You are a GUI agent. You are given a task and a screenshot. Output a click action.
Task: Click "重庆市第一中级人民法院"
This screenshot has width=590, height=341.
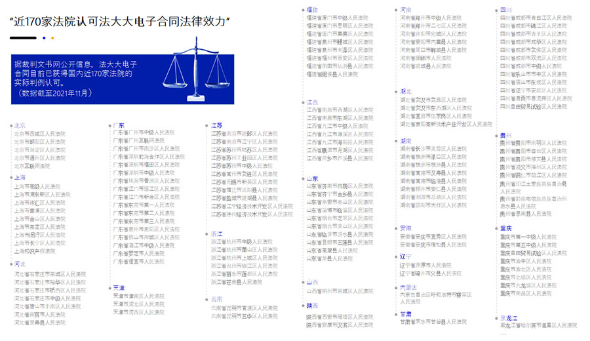point(528,237)
